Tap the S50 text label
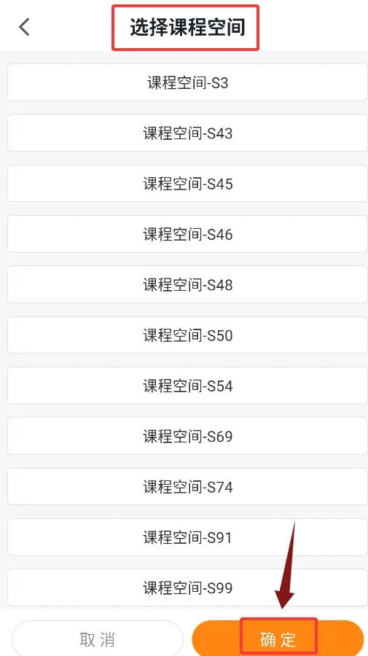The height and width of the screenshot is (656, 368). 220,335
